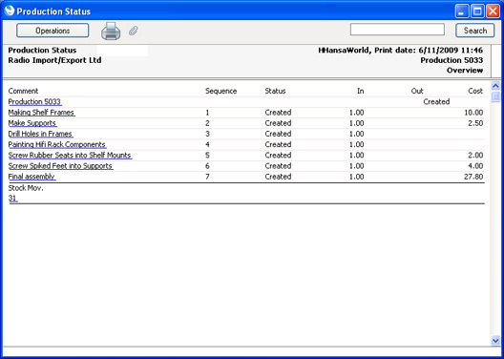Click the printer icon

[x=111, y=32]
